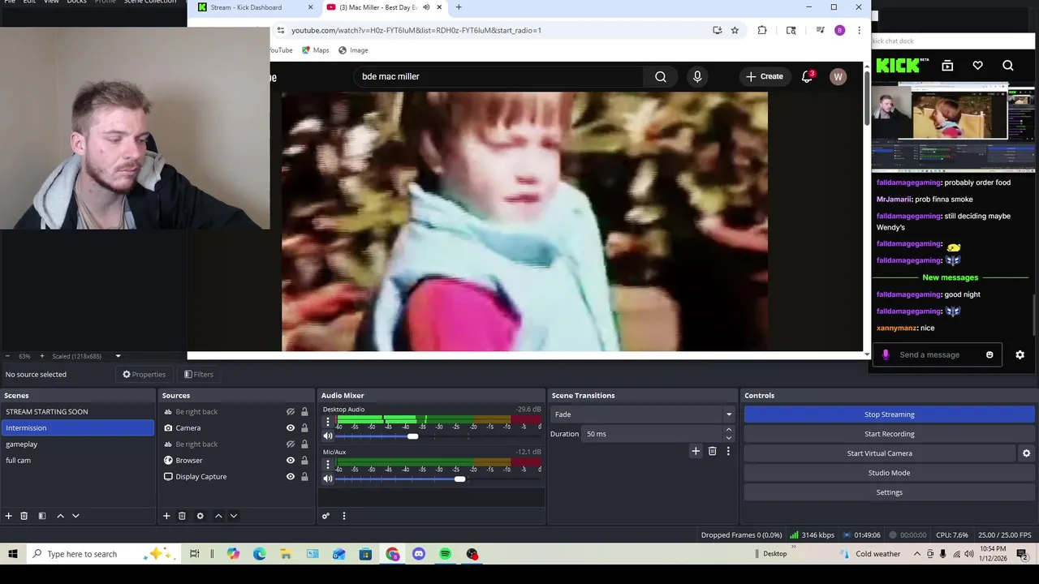Screen dimensions: 1039x584
Task: Move scene down arrow in Scenes panel
Action: (x=75, y=516)
